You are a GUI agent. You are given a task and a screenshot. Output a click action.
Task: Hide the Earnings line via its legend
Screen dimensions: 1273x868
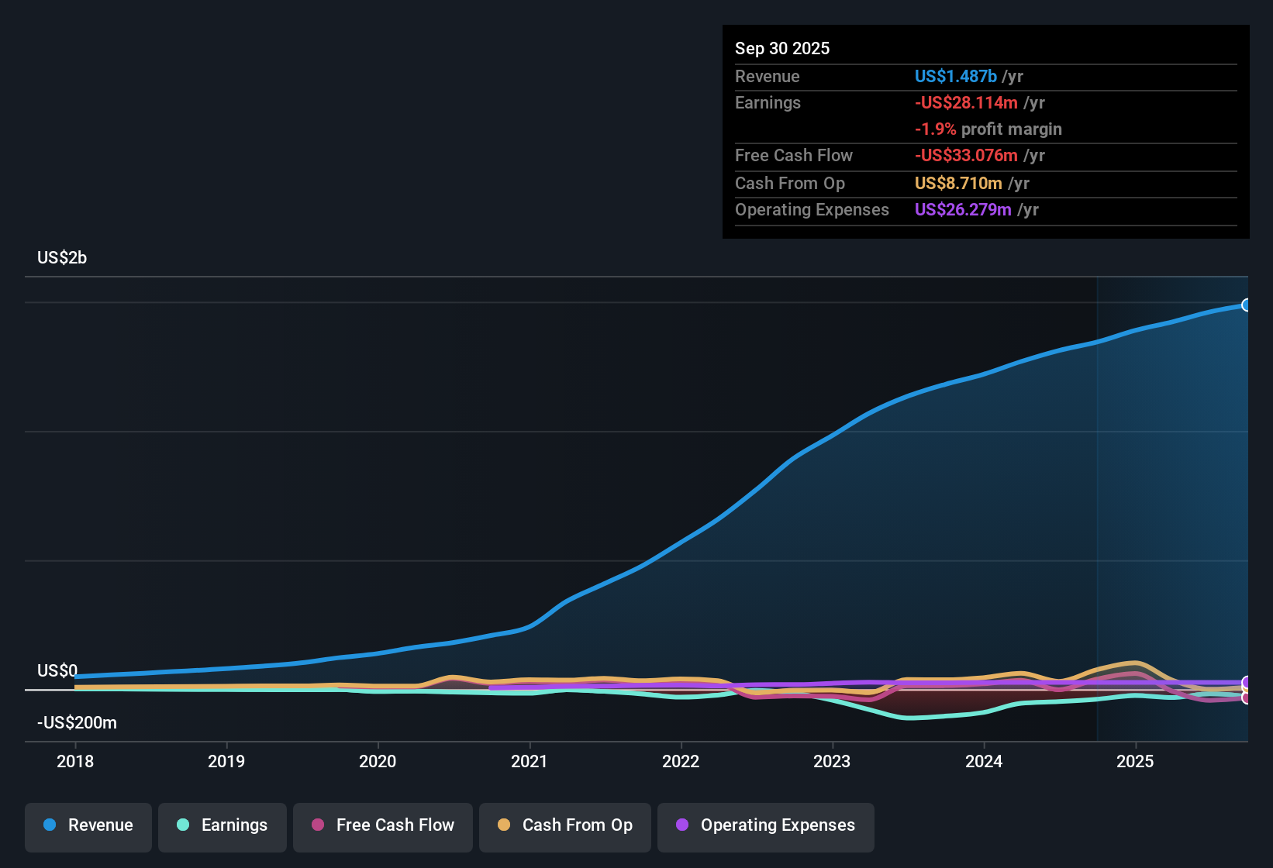click(223, 825)
